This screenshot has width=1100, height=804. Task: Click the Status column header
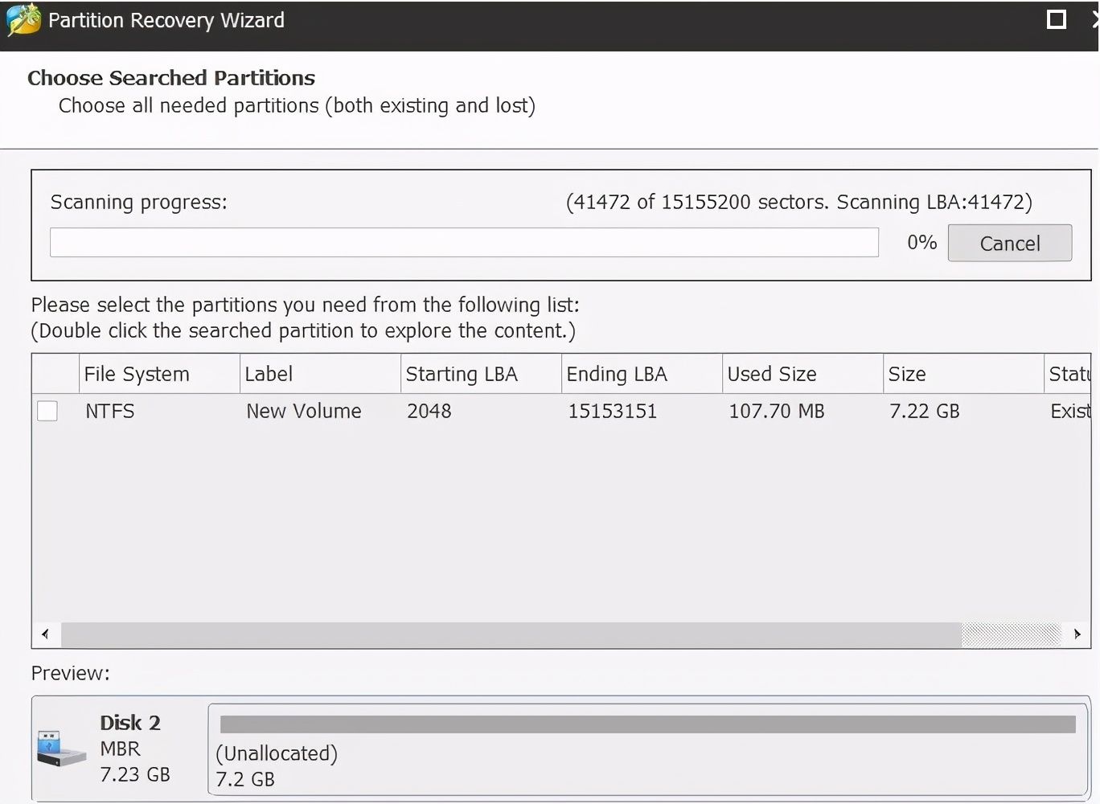click(1069, 374)
